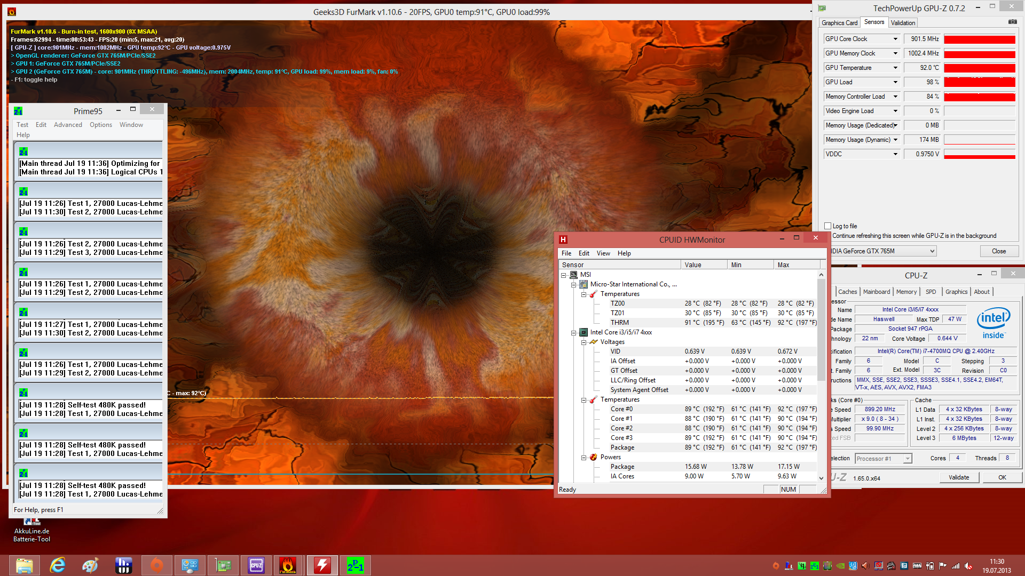
Task: Open GeForce GTX 765M device selector
Action: (932, 251)
